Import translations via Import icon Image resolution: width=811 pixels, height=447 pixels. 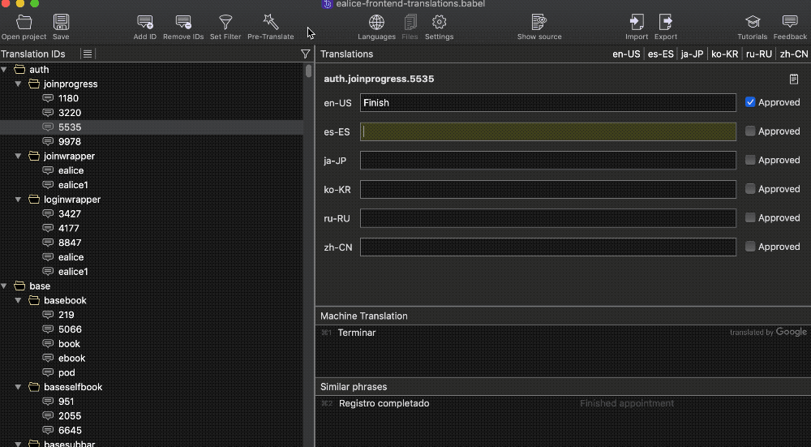coord(637,22)
